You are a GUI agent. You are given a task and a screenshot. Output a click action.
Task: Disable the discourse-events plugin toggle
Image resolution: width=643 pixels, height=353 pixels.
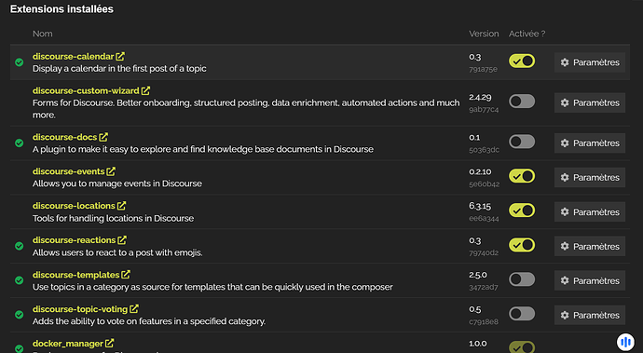[522, 176]
